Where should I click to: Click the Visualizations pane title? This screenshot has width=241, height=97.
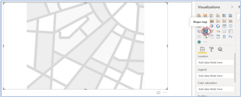[209, 7]
